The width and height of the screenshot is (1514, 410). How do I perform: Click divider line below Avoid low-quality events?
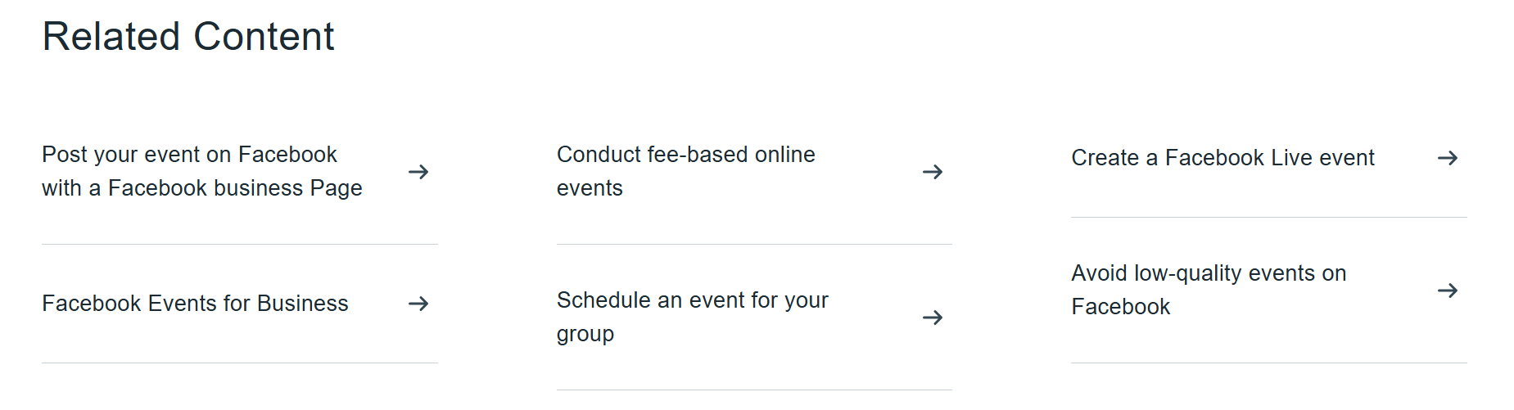(x=1268, y=363)
